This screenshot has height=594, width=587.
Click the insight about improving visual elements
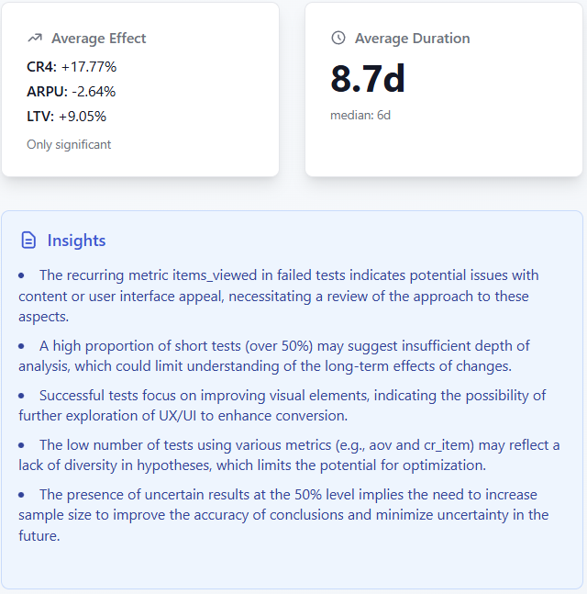pos(275,405)
